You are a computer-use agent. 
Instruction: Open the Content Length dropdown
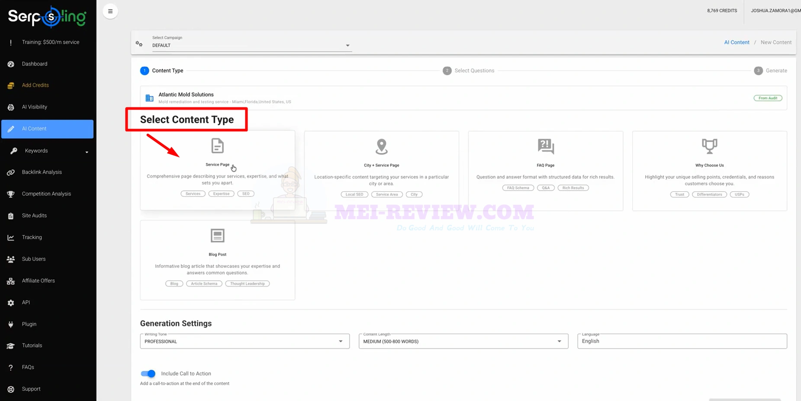[x=463, y=341]
